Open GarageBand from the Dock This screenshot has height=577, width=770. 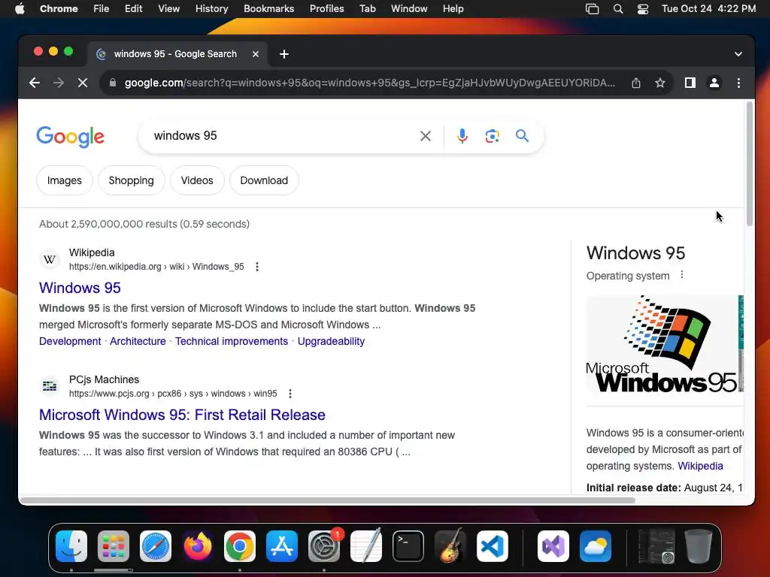click(x=450, y=546)
